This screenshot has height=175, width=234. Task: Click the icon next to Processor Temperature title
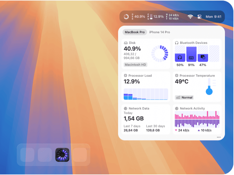[x=177, y=76]
